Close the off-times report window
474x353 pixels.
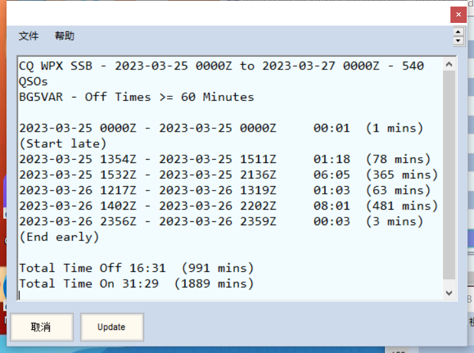(x=458, y=14)
